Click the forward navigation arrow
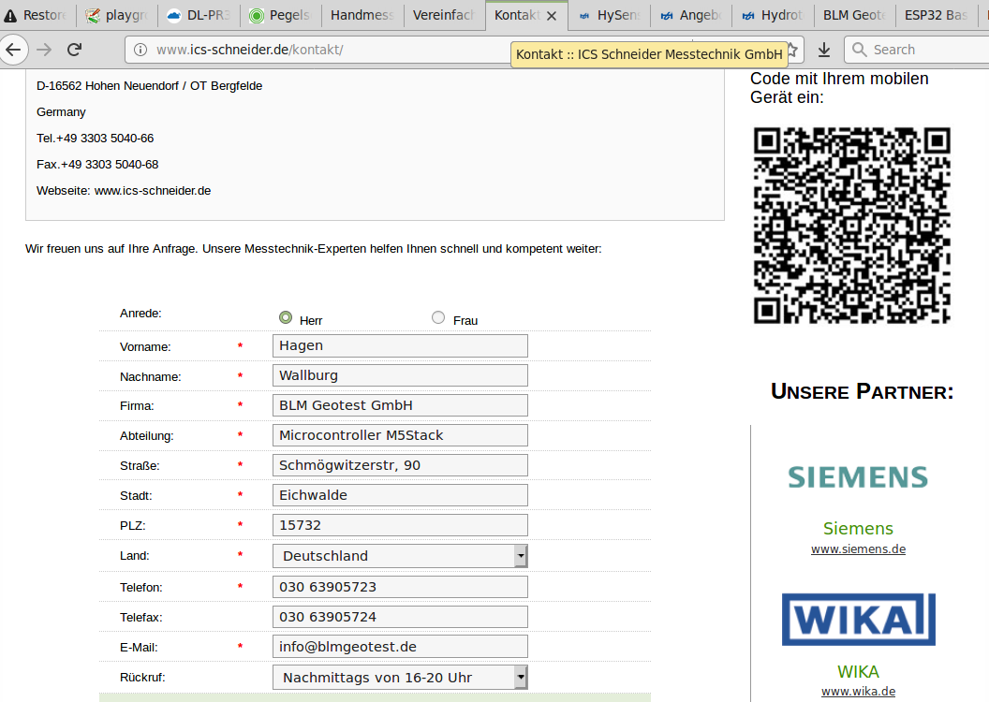Image resolution: width=989 pixels, height=702 pixels. (x=44, y=50)
